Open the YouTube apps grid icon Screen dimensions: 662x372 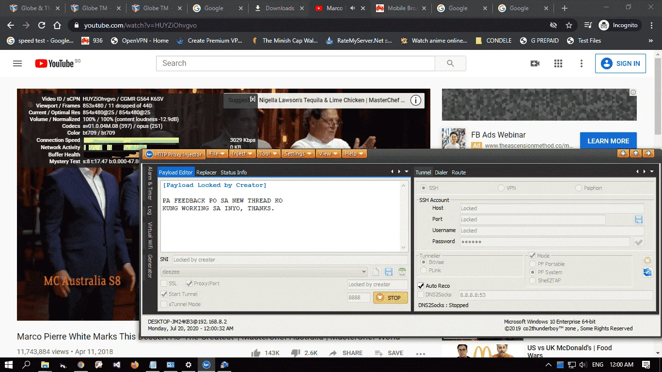[x=558, y=63]
